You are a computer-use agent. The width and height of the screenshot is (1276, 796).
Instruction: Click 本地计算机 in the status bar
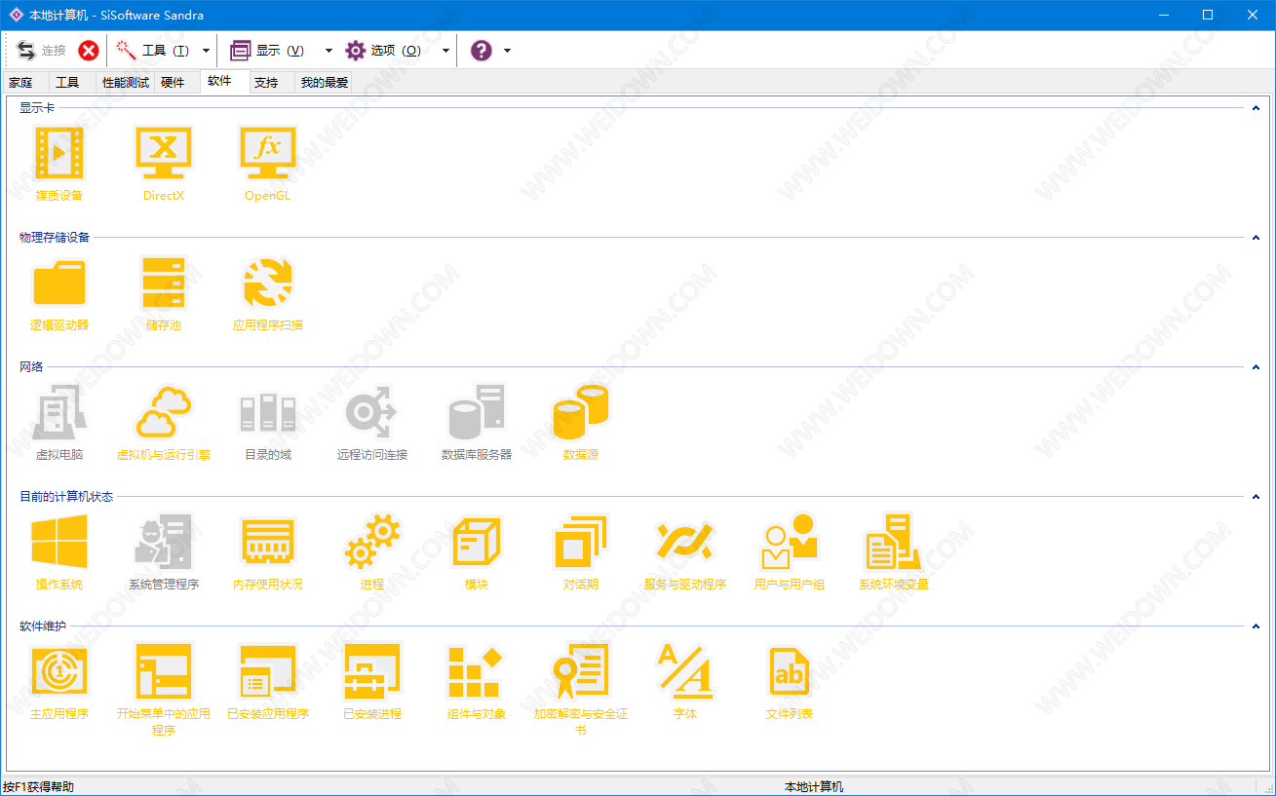(814, 787)
